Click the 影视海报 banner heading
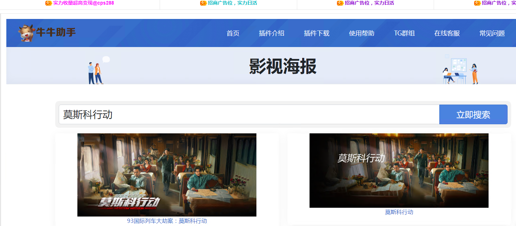516x226 pixels. (x=283, y=66)
